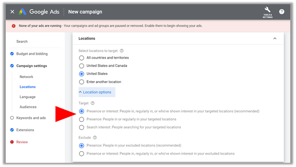Collapse the Location options expander
Image resolution: width=296 pixels, height=167 pixels.
point(97,92)
